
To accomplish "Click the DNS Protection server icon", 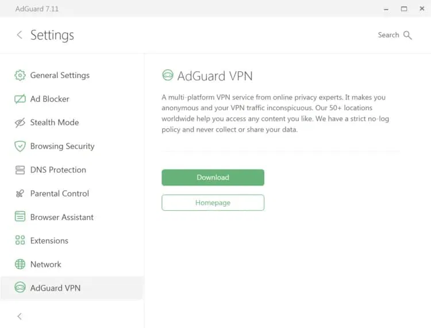I will [20, 170].
